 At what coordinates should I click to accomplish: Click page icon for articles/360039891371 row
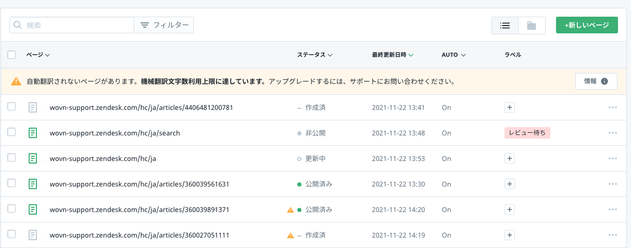(x=33, y=209)
